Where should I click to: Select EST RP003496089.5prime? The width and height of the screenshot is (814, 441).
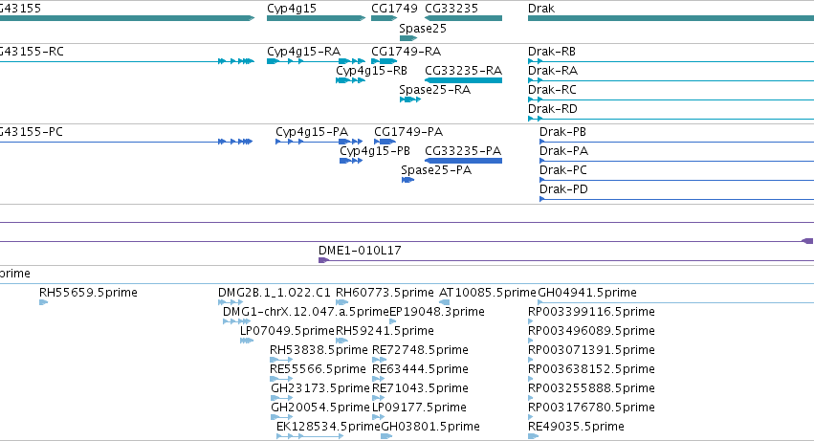(x=531, y=341)
